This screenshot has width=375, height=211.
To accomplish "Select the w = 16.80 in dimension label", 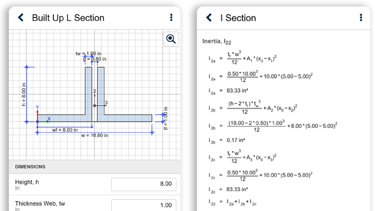I will coord(94,136).
